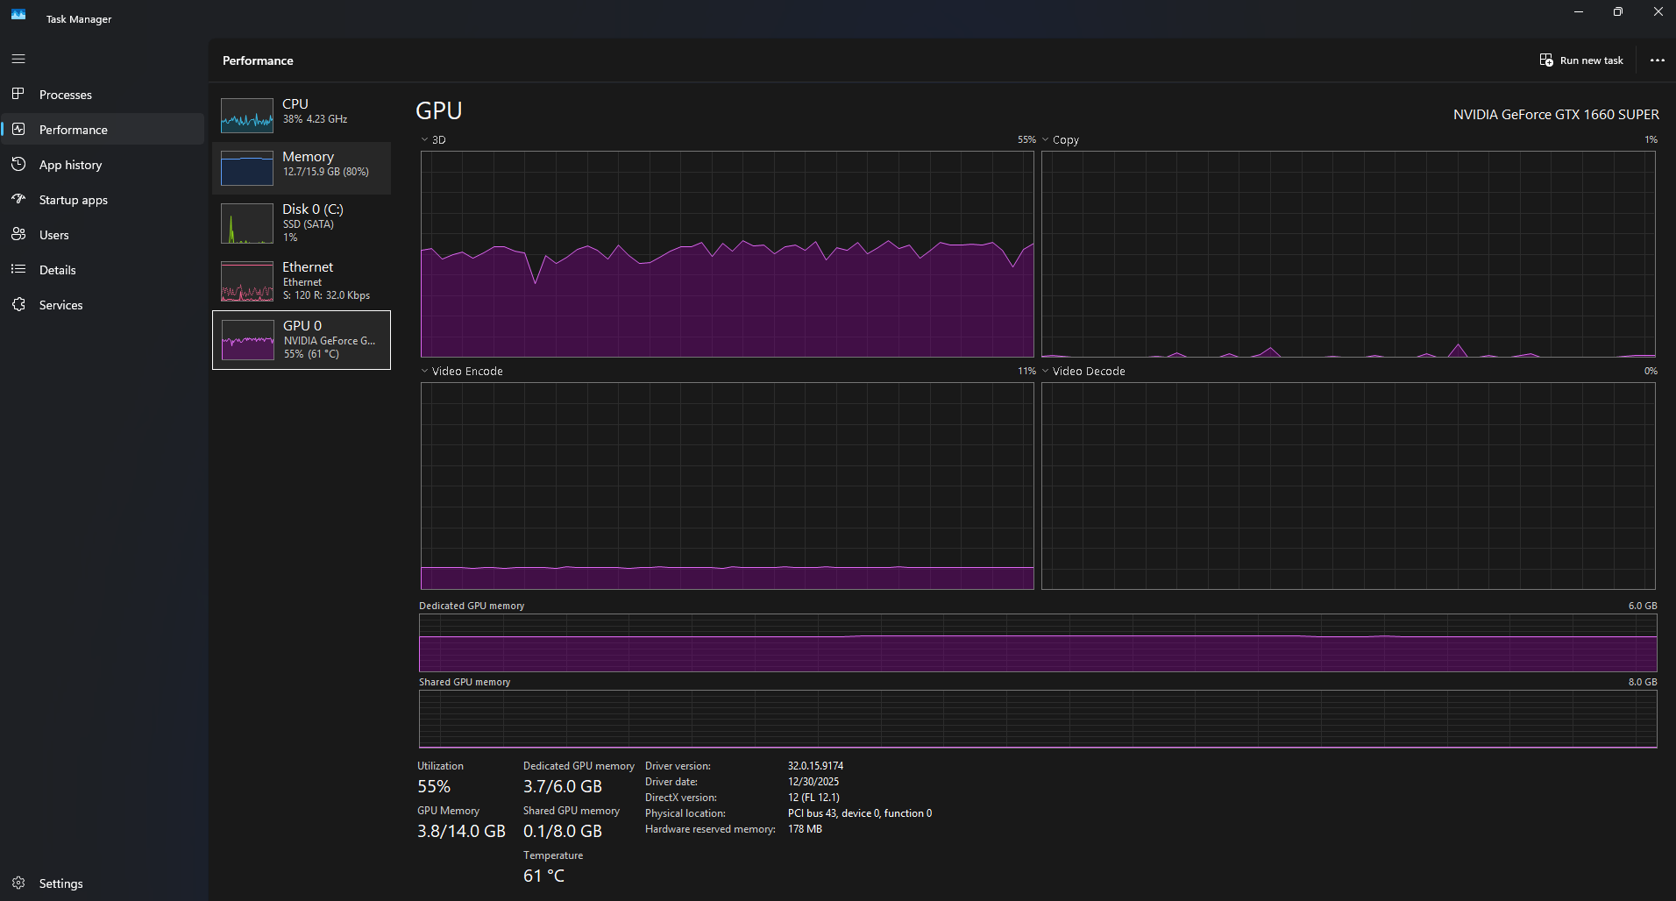Click the 3D utilization graph
The width and height of the screenshot is (1676, 901).
click(728, 254)
